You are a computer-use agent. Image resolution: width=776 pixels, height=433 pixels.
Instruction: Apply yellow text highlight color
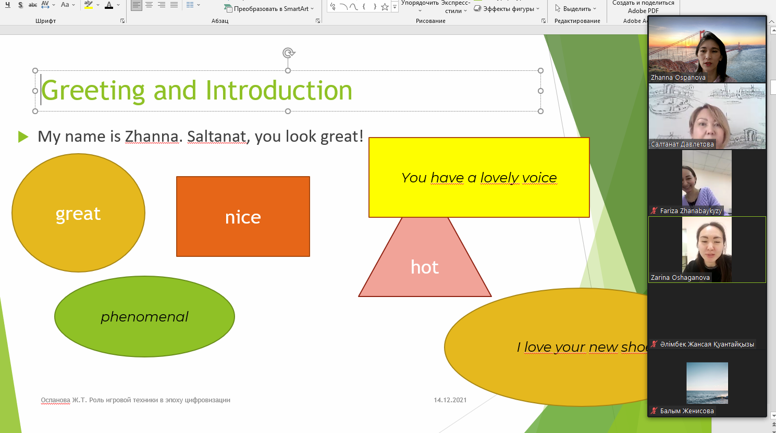tap(89, 5)
